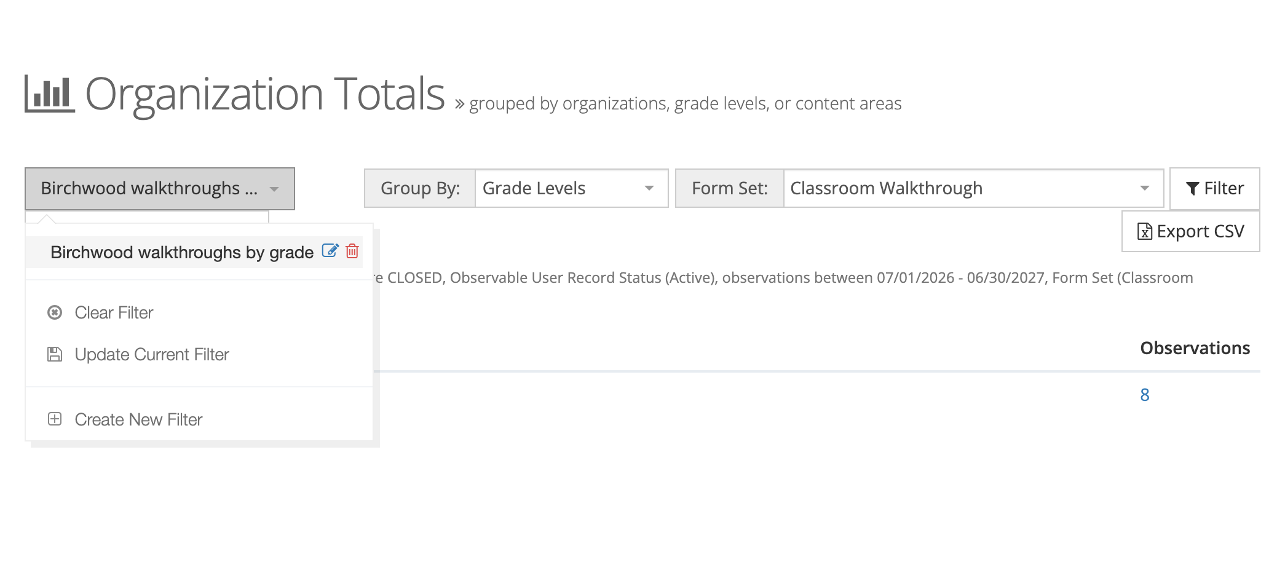Open the Filter button
Viewport: 1285px width, 578px height.
(x=1214, y=188)
